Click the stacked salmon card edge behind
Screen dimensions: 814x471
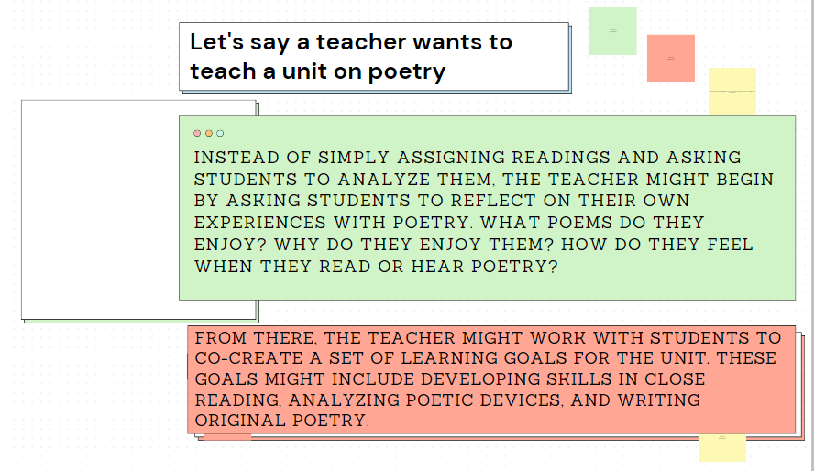pyautogui.click(x=800, y=387)
